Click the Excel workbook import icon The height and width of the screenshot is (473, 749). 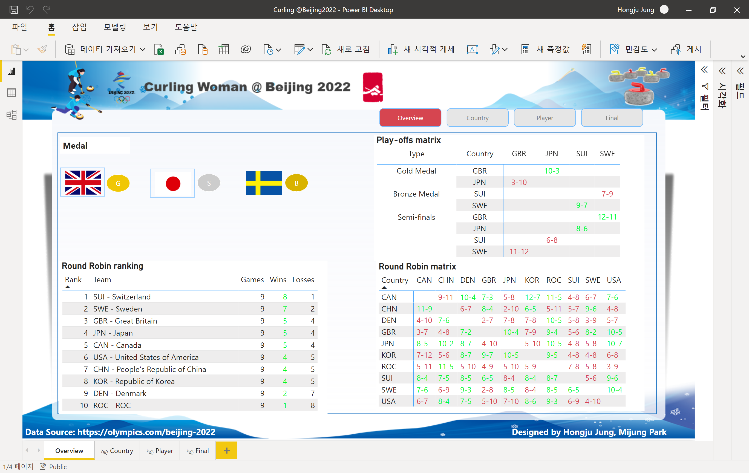point(159,50)
